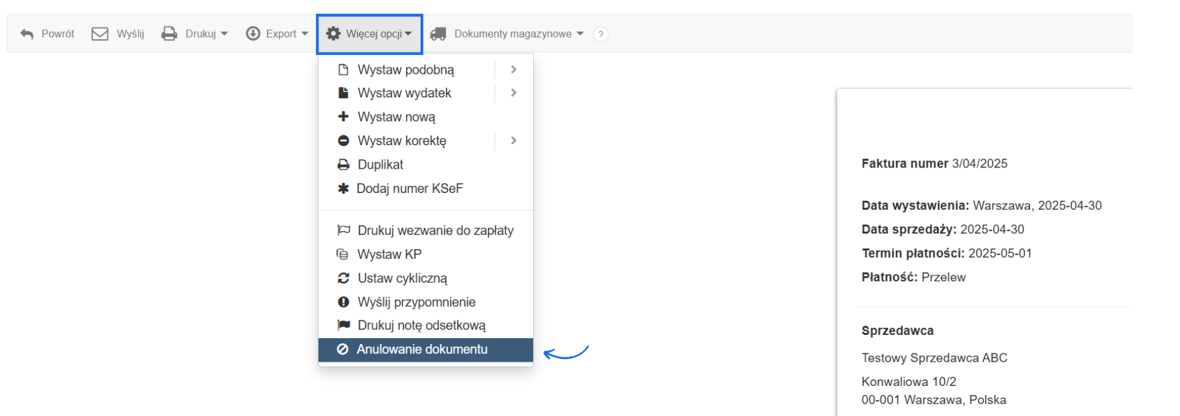Click the gear icon in Więcej opcji
The height and width of the screenshot is (416, 1180).
point(334,33)
